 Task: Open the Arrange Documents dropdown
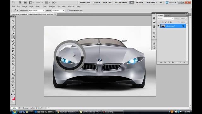tap(47, 3)
